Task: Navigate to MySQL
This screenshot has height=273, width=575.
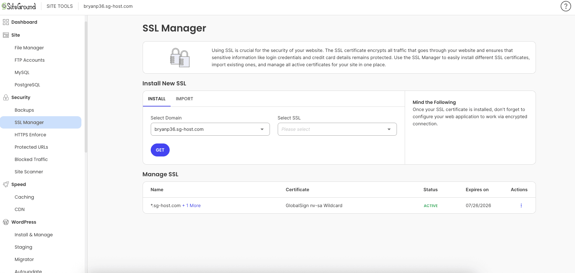Action: point(22,72)
